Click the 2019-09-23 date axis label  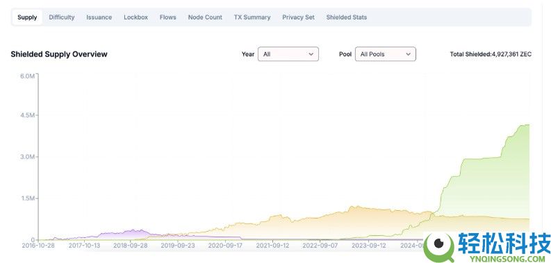coord(177,246)
